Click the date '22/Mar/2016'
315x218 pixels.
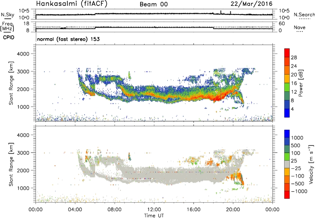[252, 4]
